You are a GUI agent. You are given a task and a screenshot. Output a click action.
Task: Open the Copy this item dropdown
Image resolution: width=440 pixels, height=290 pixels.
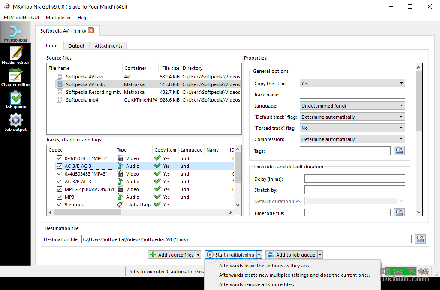[352, 83]
